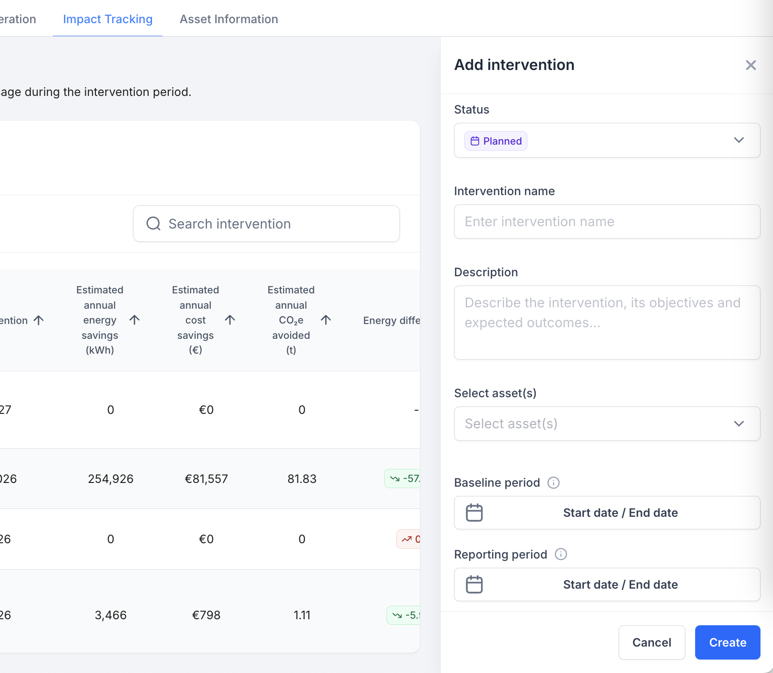773x673 pixels.
Task: Focus the Intervention name field
Action: pyautogui.click(x=607, y=222)
